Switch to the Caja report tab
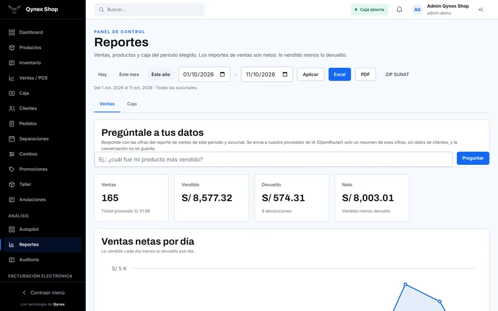Screen dimensions: 498x311 pos(132,104)
